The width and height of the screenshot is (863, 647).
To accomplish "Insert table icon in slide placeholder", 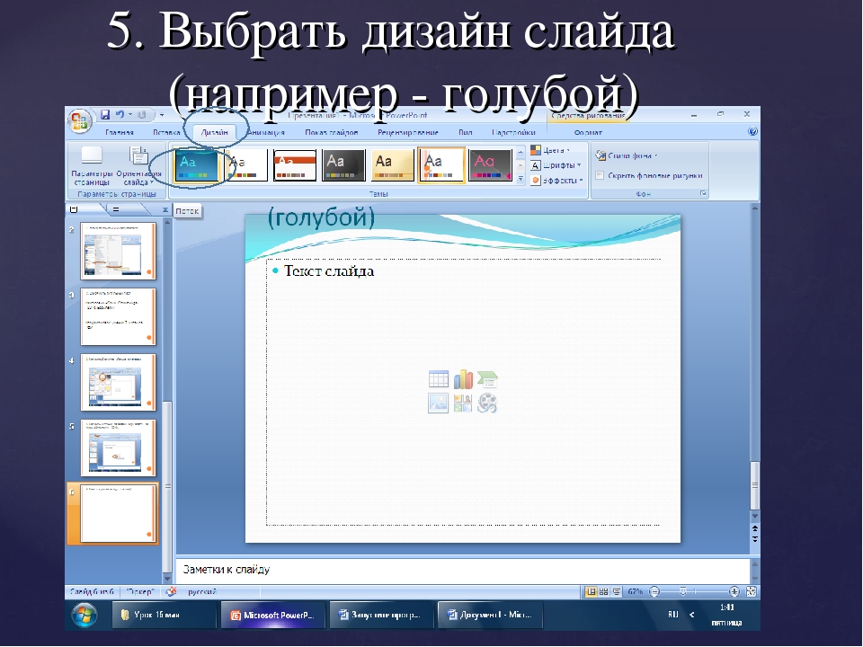I will (x=438, y=379).
